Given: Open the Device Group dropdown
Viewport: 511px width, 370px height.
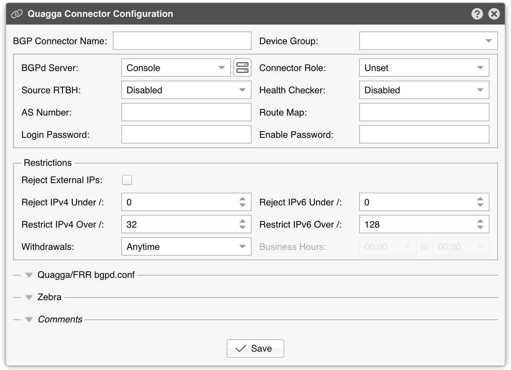Looking at the screenshot, I should point(428,41).
